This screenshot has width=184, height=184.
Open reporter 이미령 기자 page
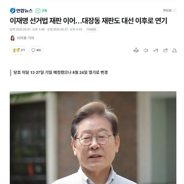click(25, 38)
